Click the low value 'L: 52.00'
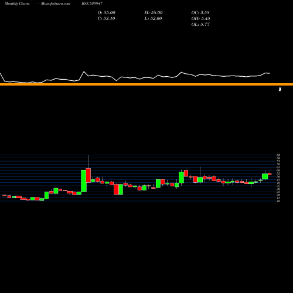The image size is (293, 293). coord(153,19)
